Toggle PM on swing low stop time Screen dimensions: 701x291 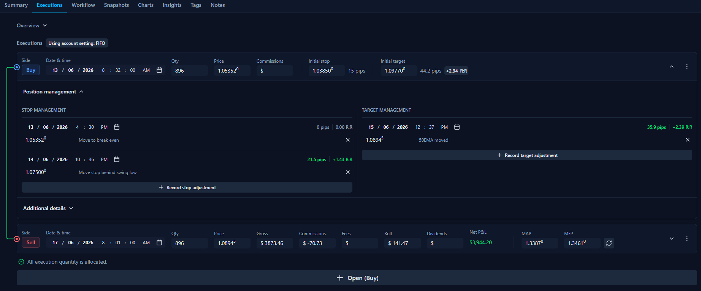pos(104,160)
